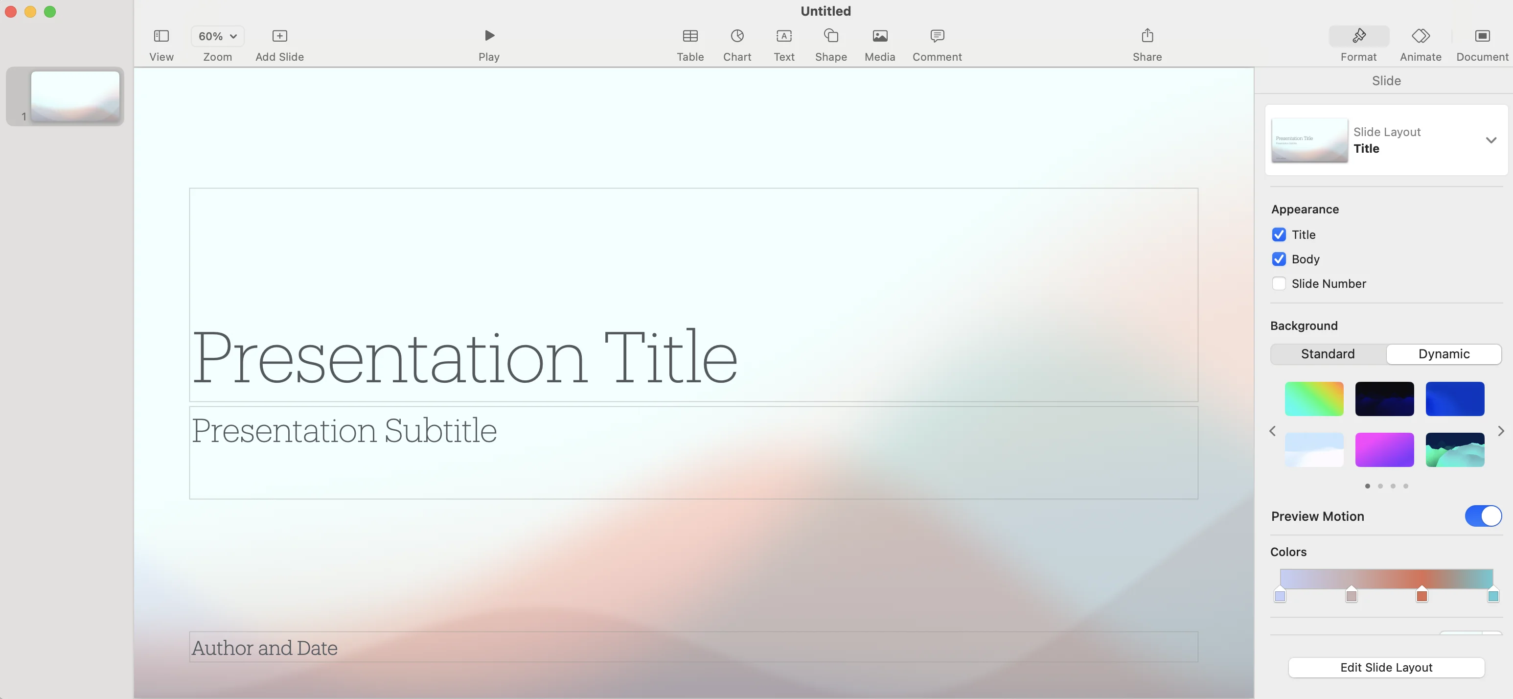Screen dimensions: 1513x699
Task: Add a Comment using the toolbar icon
Action: [937, 36]
